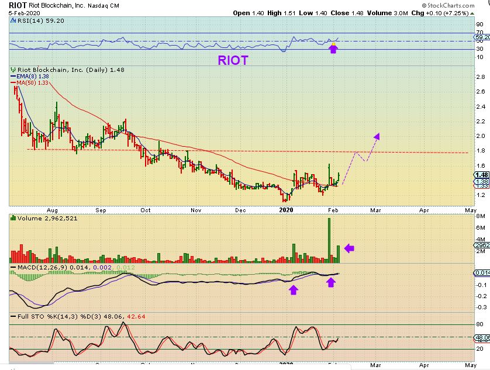This screenshot has height=370, width=490.
Task: Click the volume bars icon beside Volume label
Action: click(x=13, y=218)
